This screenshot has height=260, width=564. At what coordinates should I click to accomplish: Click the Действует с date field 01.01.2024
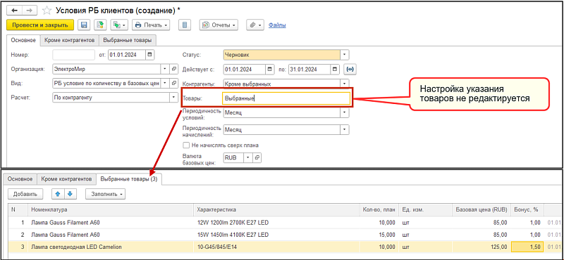click(x=245, y=69)
